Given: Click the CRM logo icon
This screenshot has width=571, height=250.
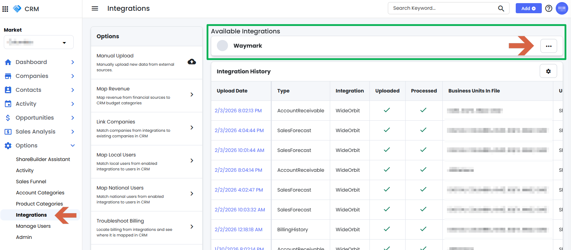Looking at the screenshot, I should click(x=17, y=9).
